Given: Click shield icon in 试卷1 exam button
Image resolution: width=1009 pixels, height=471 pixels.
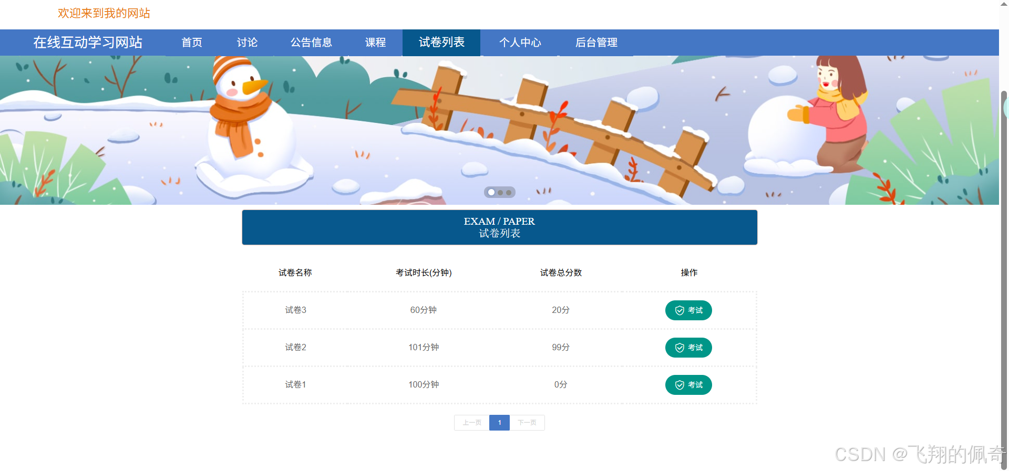Looking at the screenshot, I should point(679,385).
